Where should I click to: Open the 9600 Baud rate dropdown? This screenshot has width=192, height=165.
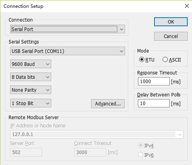point(31,64)
